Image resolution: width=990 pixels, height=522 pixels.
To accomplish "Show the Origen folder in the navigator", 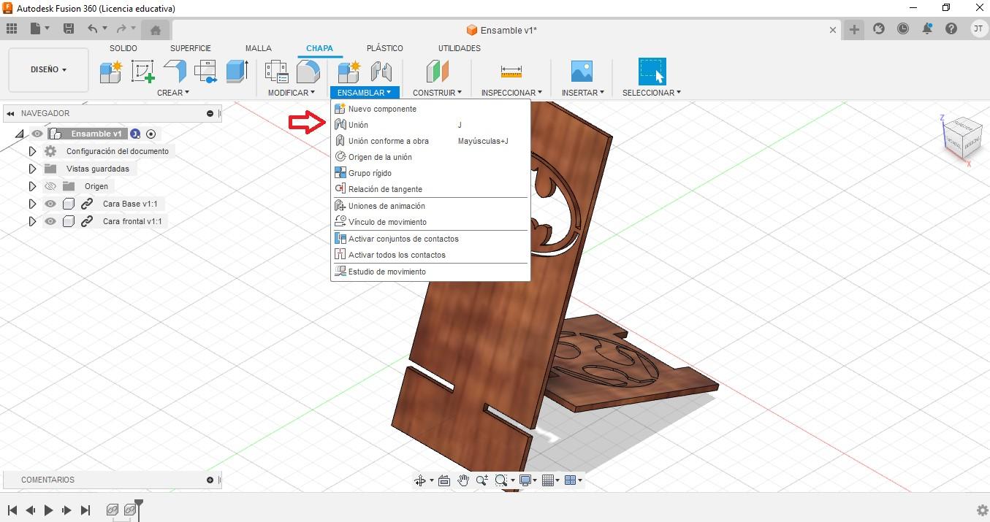I will coord(51,186).
